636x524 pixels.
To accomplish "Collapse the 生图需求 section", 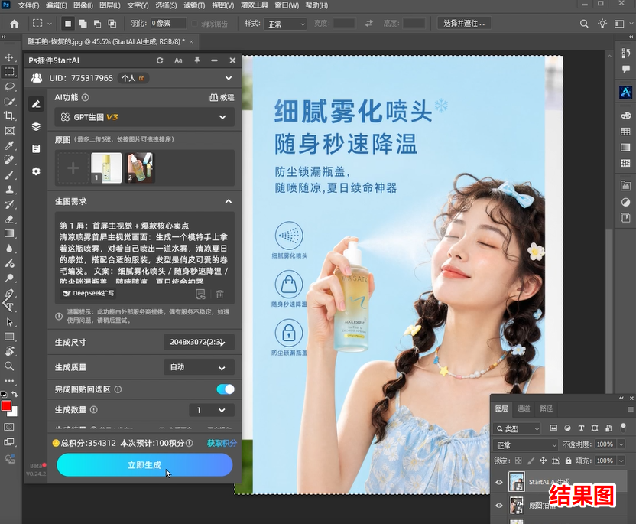I will (x=229, y=201).
